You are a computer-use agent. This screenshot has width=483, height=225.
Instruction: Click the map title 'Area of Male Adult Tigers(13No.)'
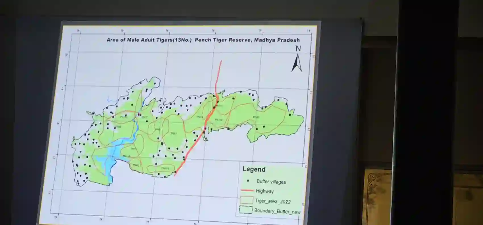click(149, 40)
